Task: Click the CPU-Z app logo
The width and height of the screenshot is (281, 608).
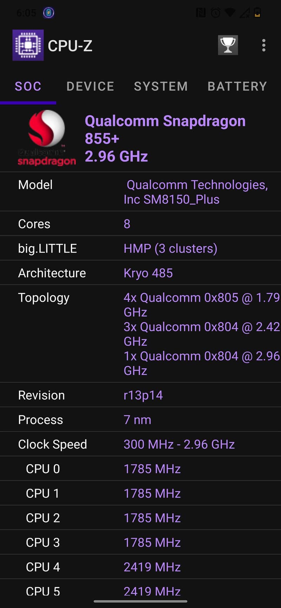Action: pos(28,45)
